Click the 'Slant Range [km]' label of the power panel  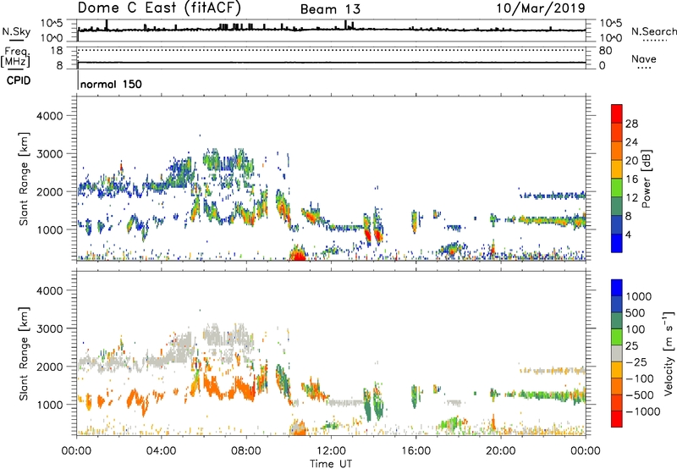(x=24, y=179)
